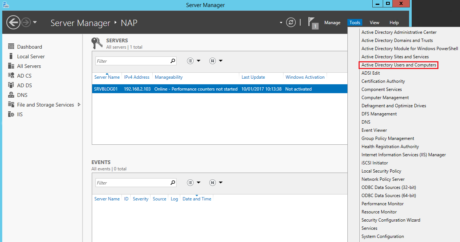Screen dimensions: 460x242
Task: Open Servers list options dropdown
Action: click(194, 61)
